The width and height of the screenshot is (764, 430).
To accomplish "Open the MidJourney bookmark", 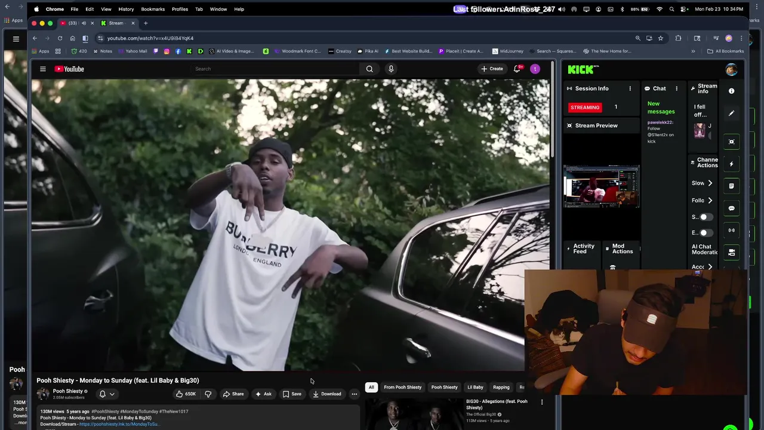I will [x=507, y=51].
